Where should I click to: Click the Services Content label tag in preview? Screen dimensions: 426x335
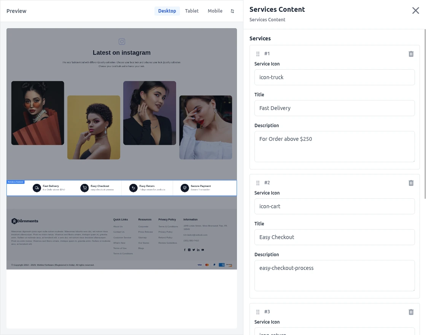tap(16, 182)
